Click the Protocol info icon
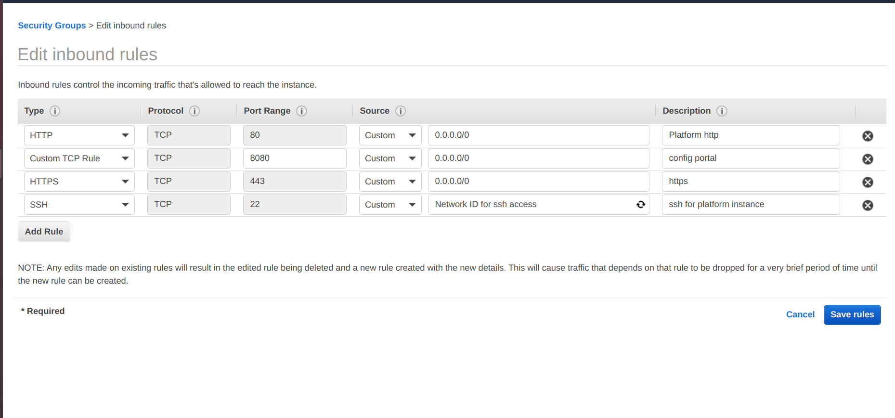 [195, 111]
